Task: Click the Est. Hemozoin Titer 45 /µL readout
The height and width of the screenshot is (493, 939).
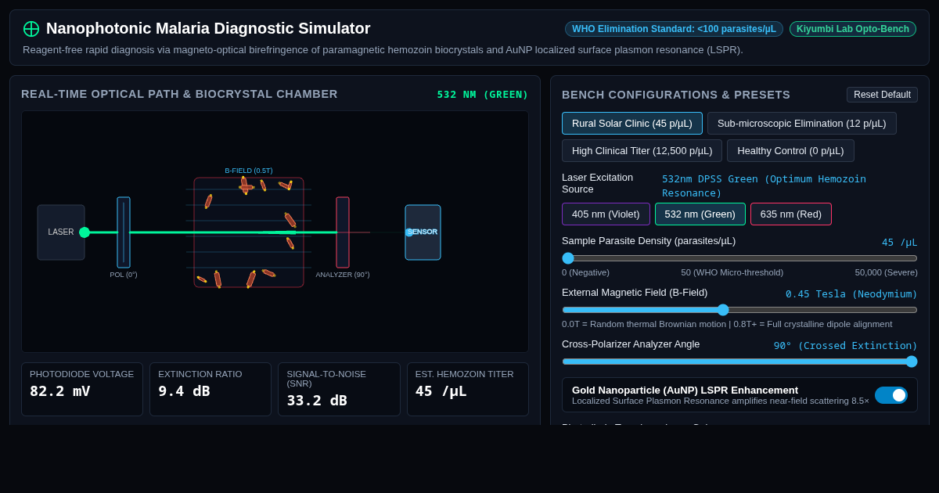Action: coord(468,389)
